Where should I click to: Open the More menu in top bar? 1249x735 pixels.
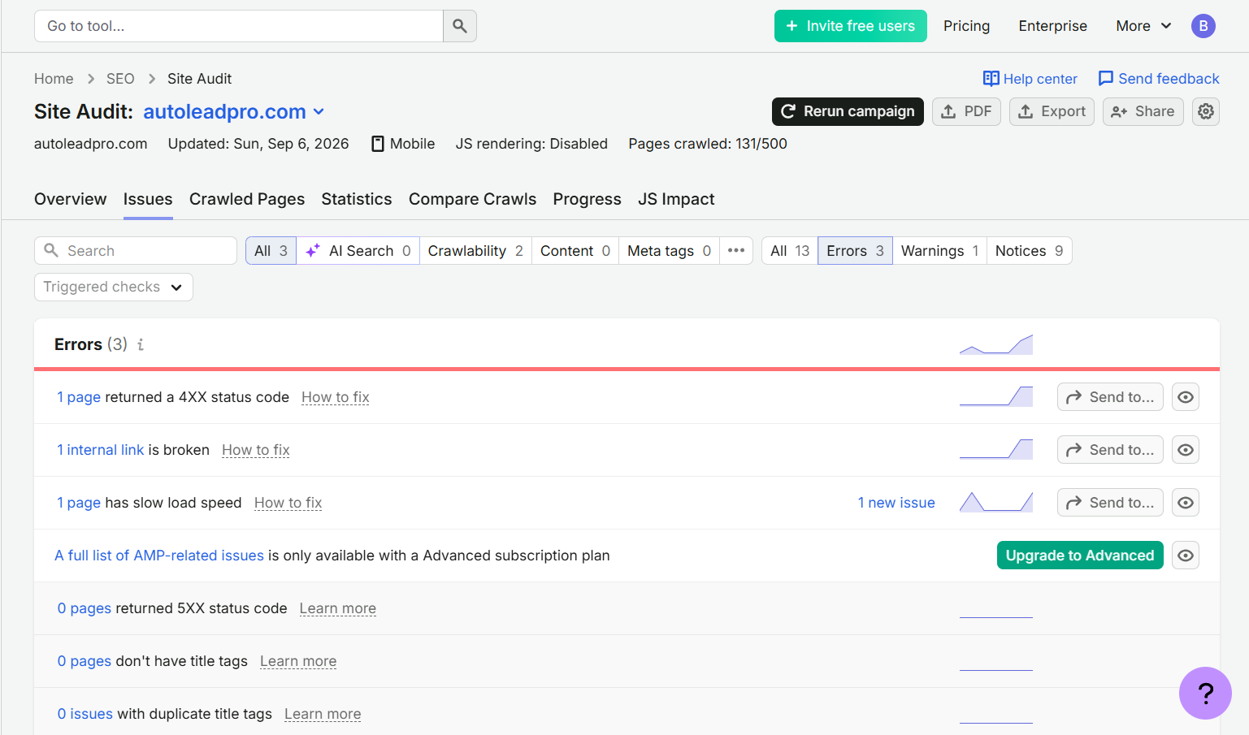coord(1143,26)
